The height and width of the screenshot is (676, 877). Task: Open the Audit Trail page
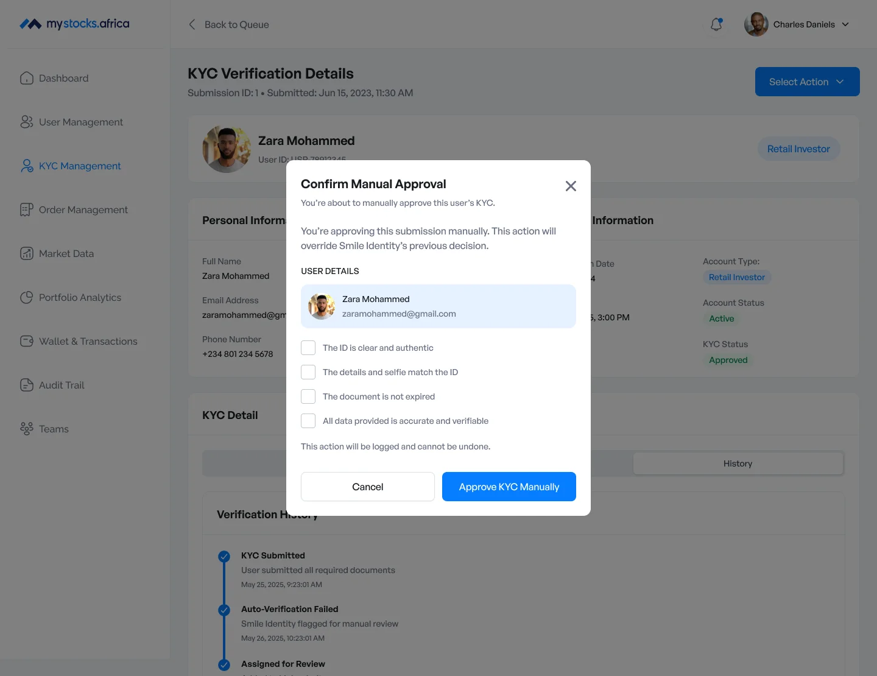tap(62, 385)
